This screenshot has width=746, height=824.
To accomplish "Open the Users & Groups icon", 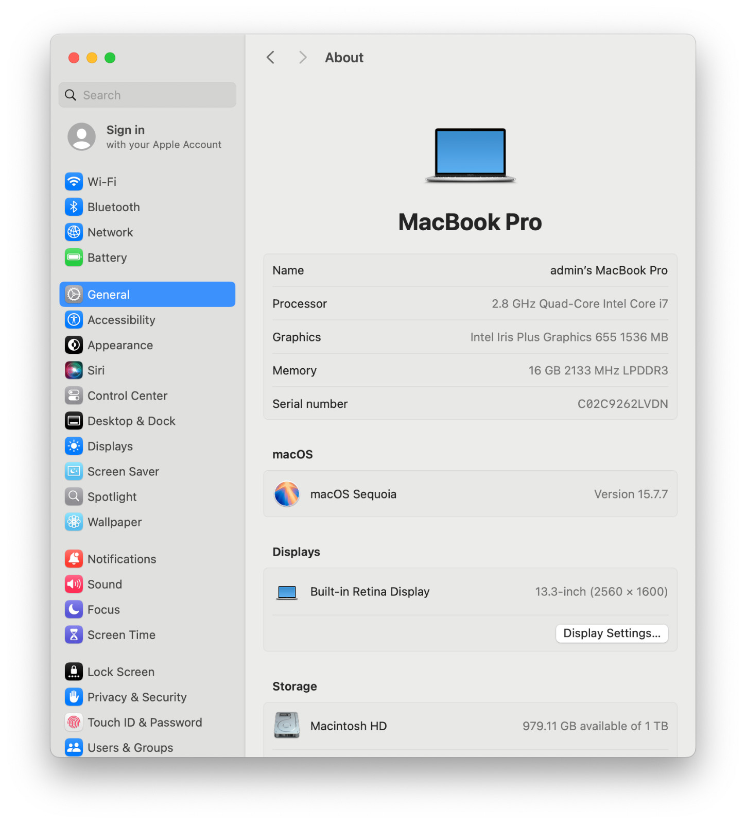I will coord(74,747).
